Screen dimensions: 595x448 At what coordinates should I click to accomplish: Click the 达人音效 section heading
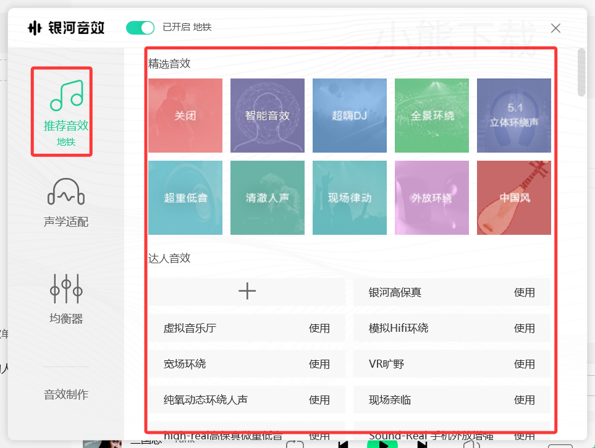click(x=169, y=258)
